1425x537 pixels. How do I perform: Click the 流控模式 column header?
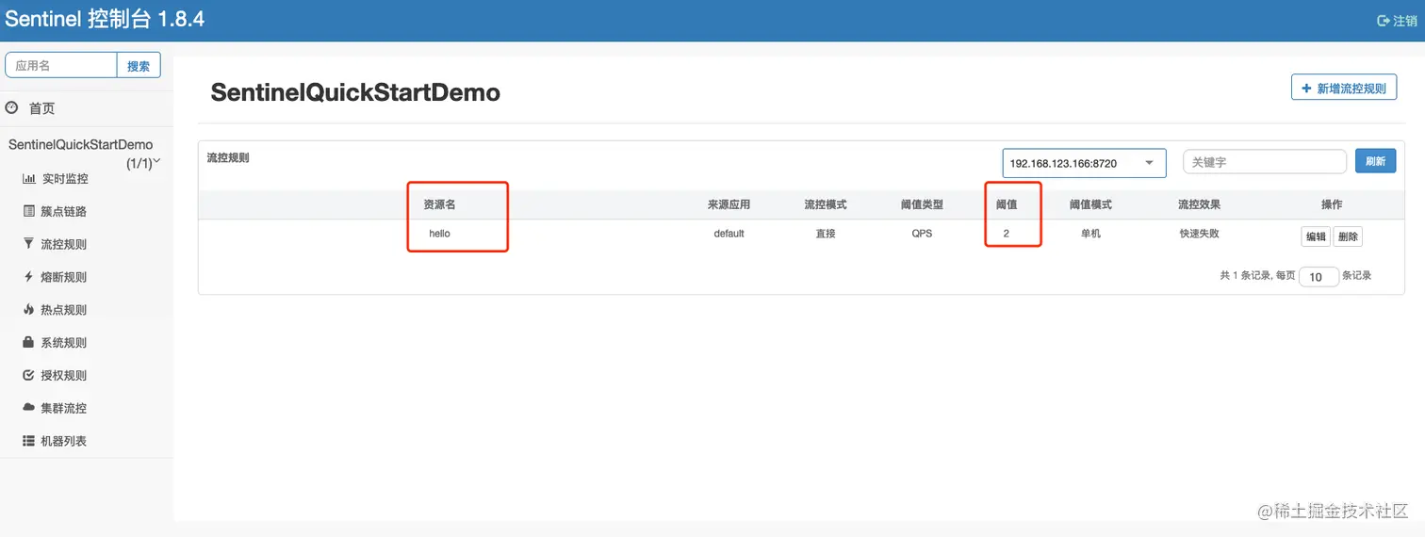coord(826,204)
